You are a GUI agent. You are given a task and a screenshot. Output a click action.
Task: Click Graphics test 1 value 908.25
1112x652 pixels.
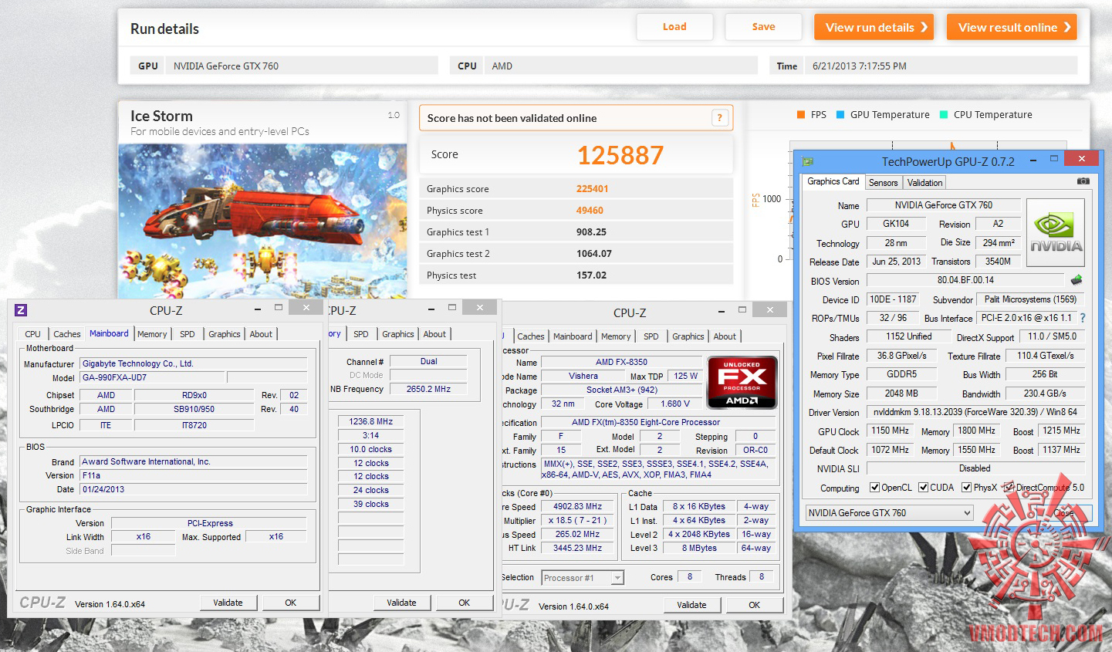coord(591,232)
